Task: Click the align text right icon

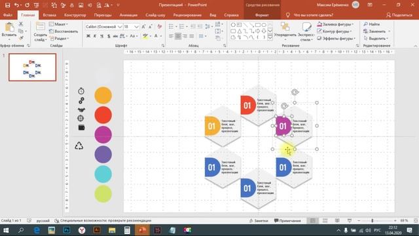Action: point(185,36)
